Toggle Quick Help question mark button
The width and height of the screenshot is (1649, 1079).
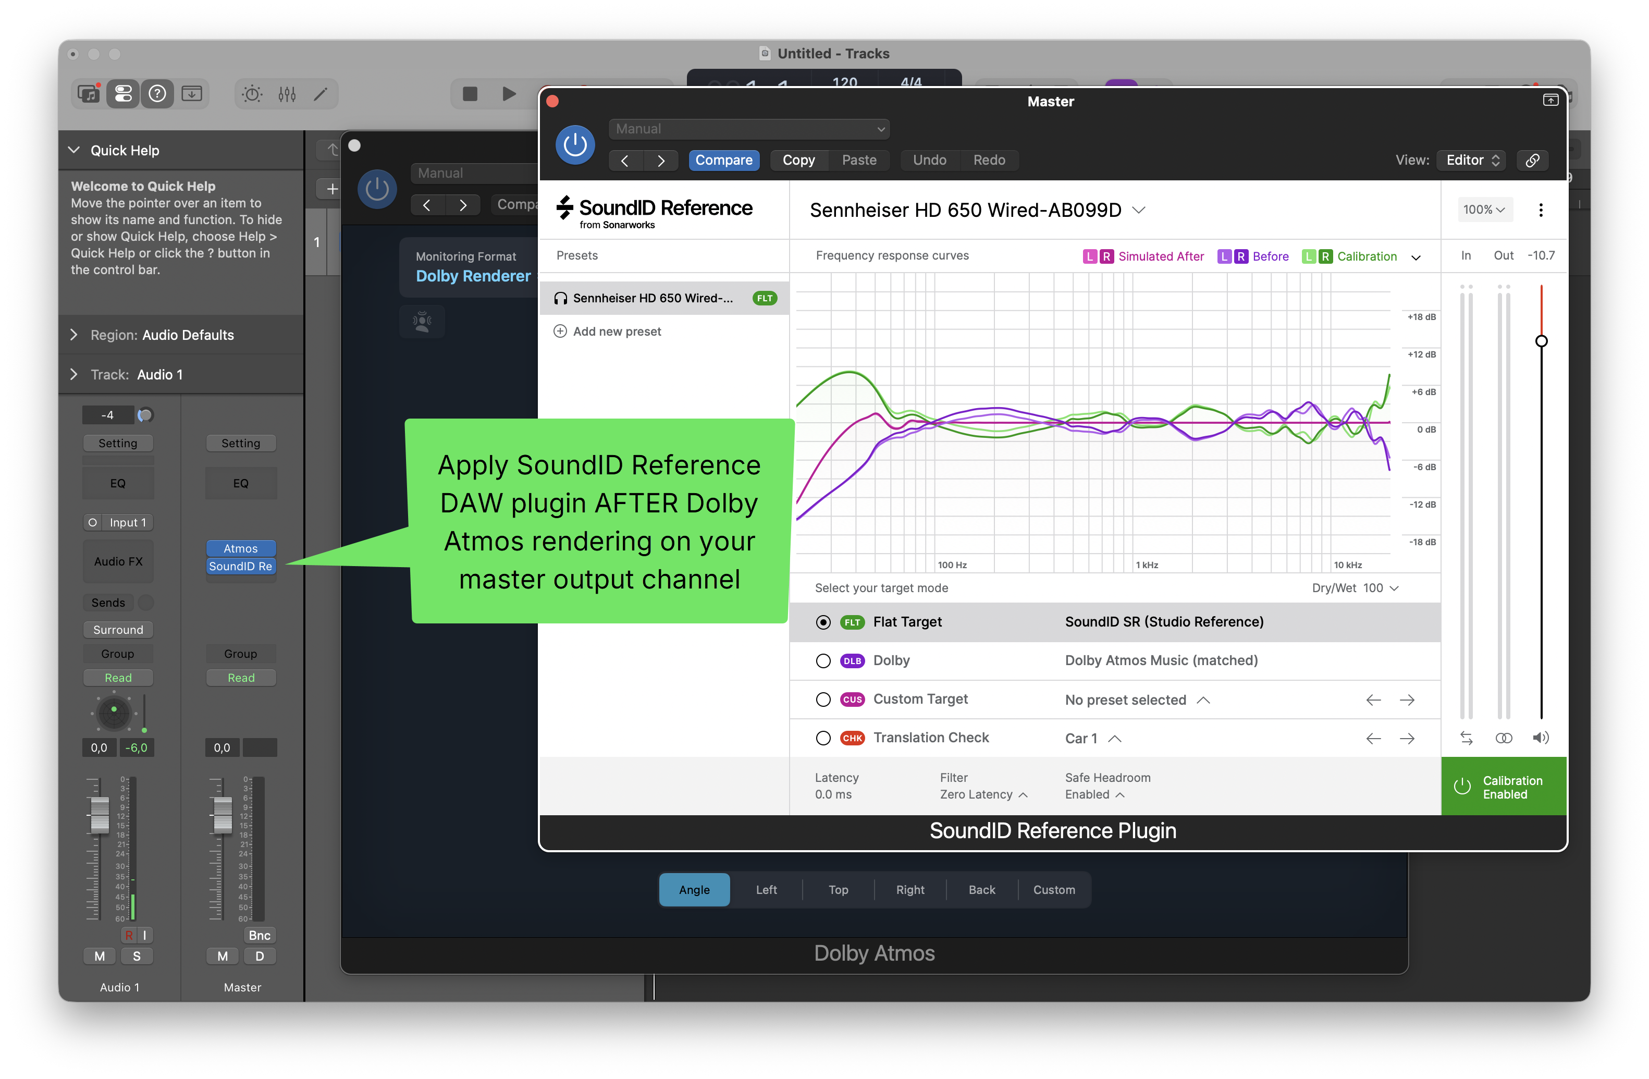[x=157, y=93]
